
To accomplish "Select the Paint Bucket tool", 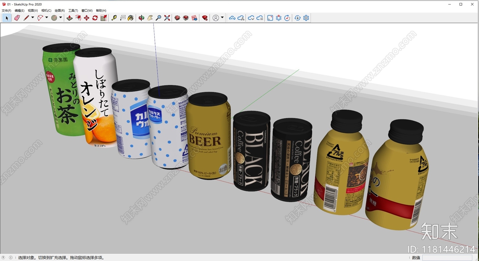I will tap(131, 18).
